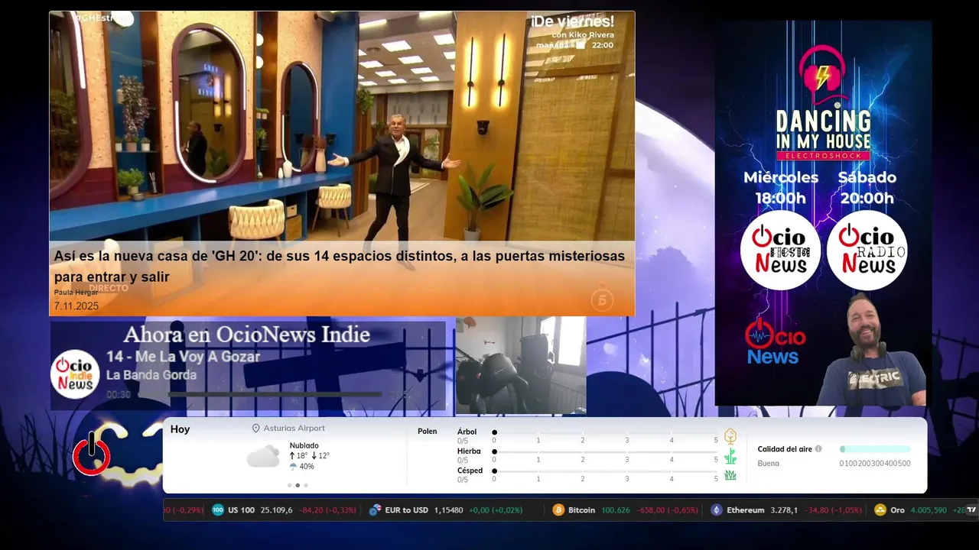Click the '00:30' elapsed time
979x550 pixels.
coord(119,395)
